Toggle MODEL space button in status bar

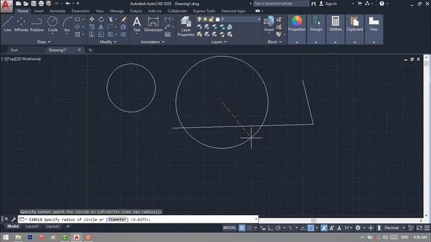pos(230,228)
